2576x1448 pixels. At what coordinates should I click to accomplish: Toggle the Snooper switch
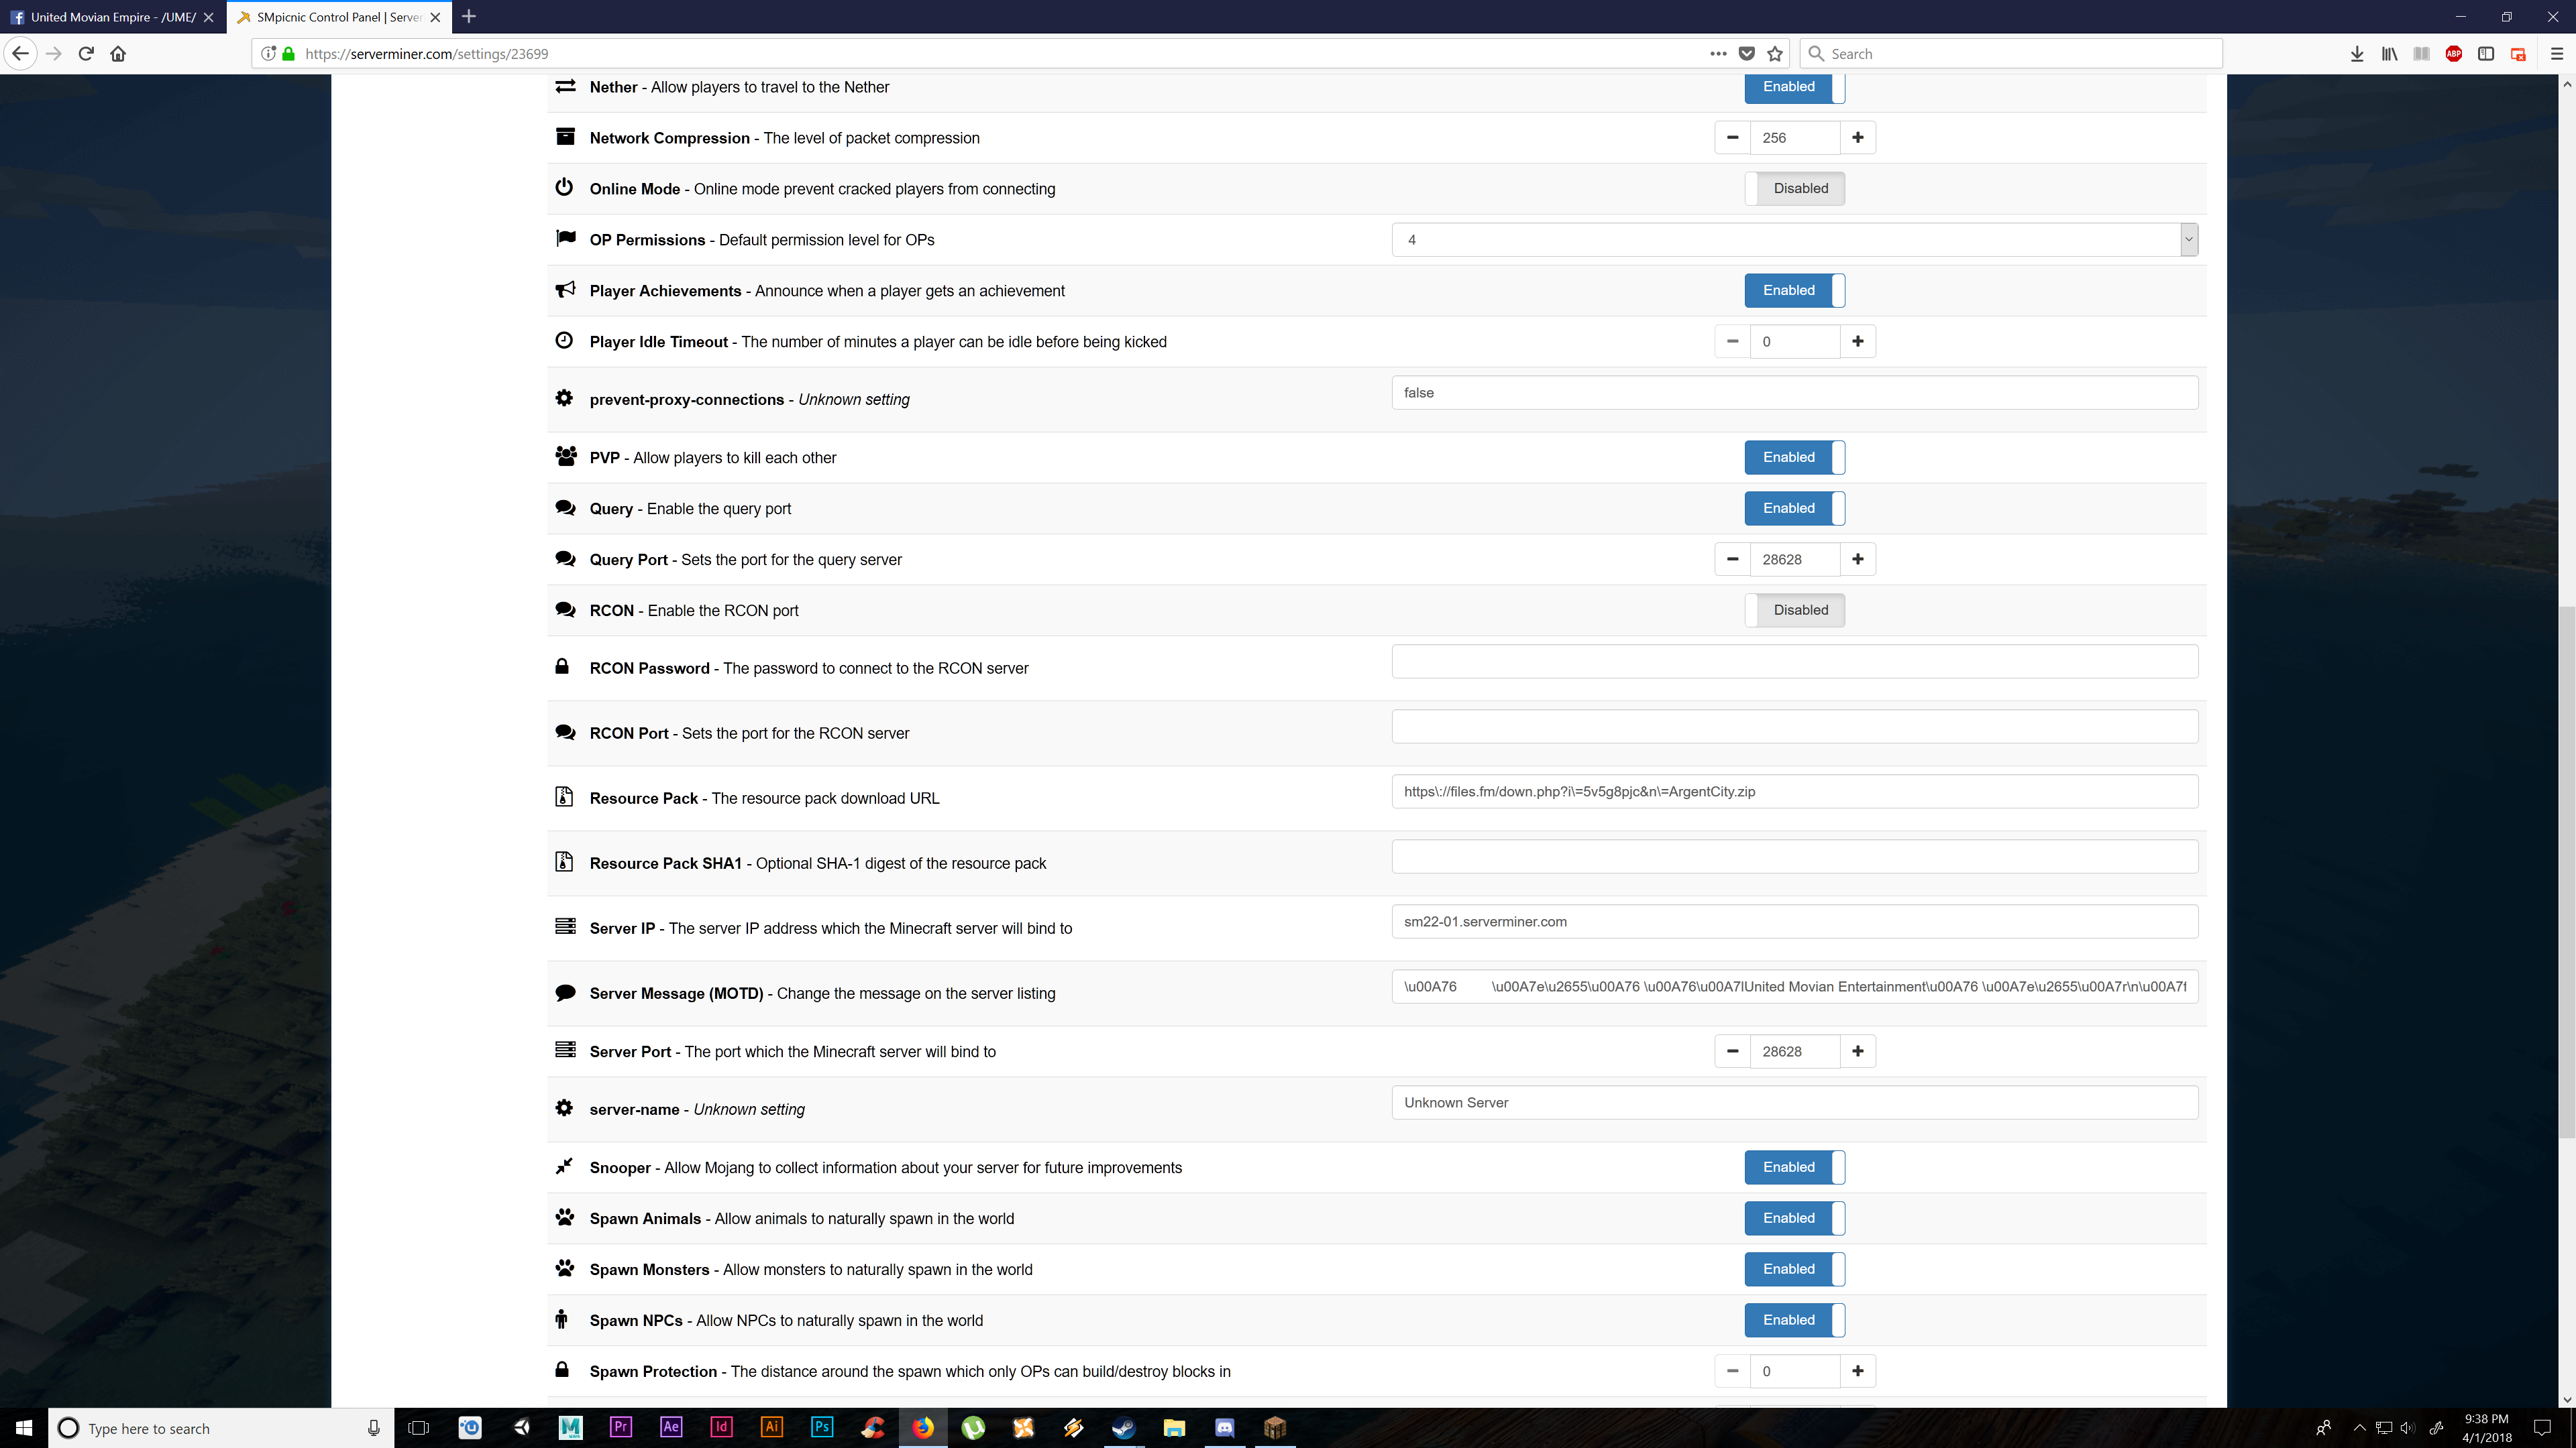coord(1794,1167)
